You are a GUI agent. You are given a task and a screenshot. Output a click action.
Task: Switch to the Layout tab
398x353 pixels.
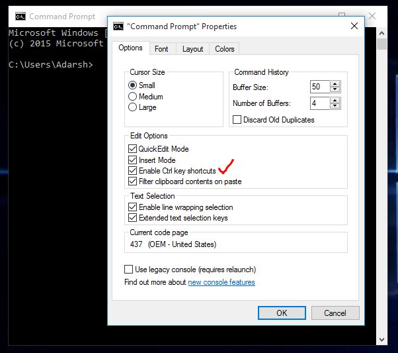coord(192,48)
